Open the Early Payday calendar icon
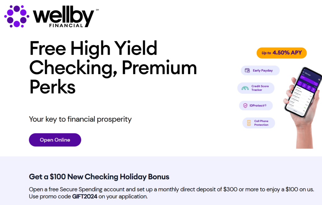322x205 pixels. (x=247, y=70)
